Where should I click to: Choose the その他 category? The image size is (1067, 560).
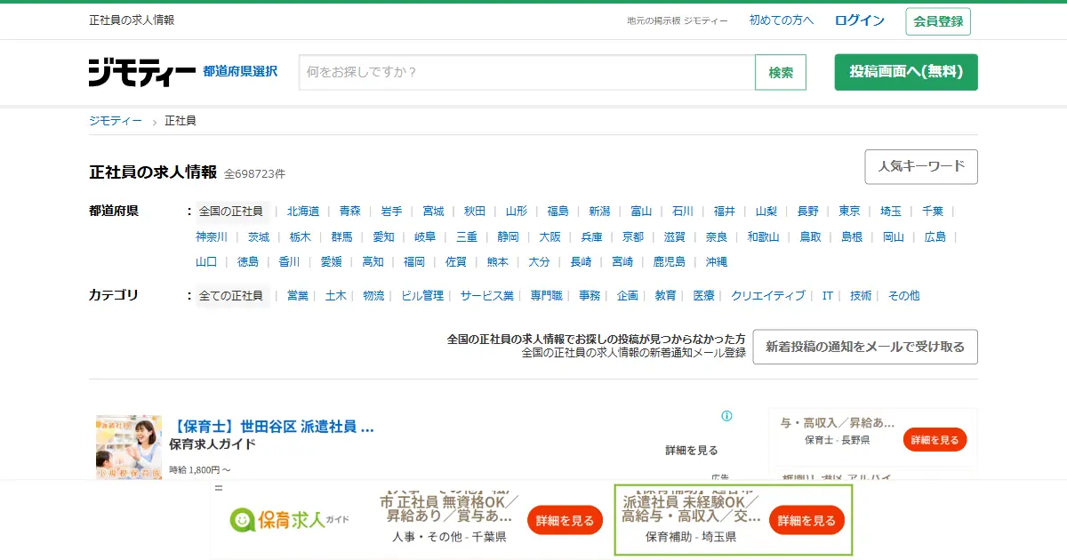[904, 296]
